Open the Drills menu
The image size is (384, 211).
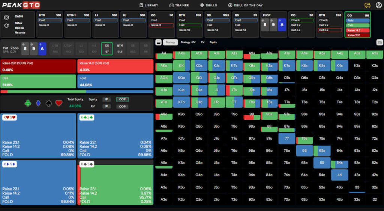[x=208, y=5]
